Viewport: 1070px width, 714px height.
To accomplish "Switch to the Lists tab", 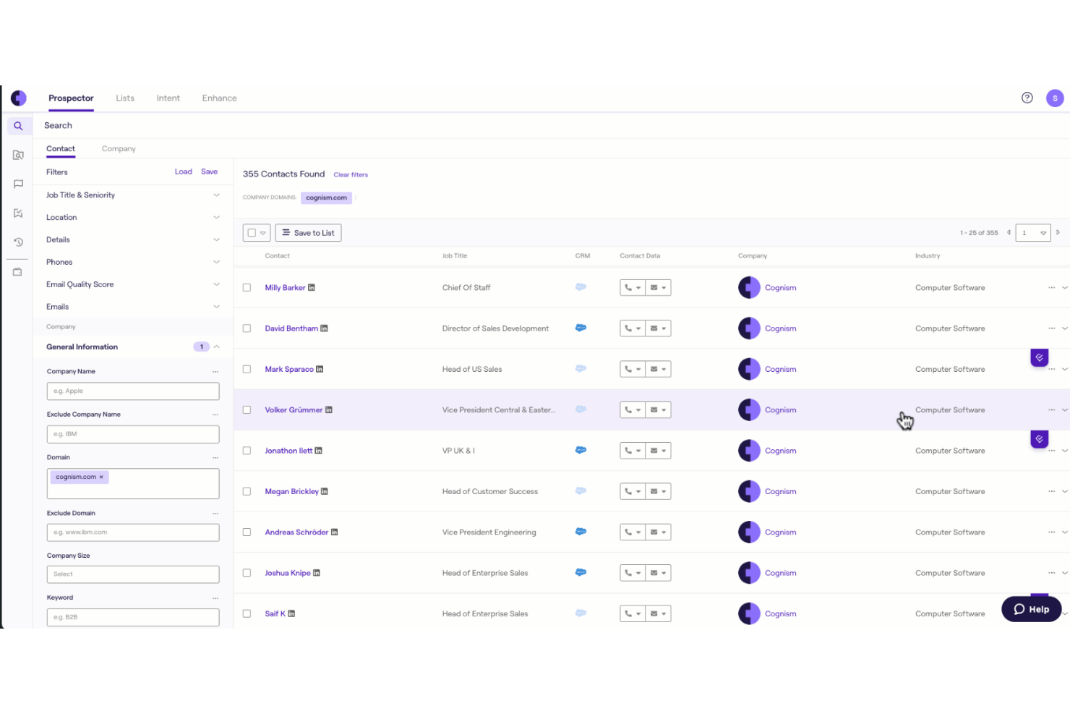I will point(125,98).
